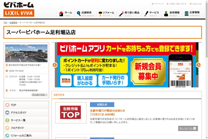Open the 取り扱い商品 menu item
Screen dimensions: 208x139
click(x=129, y=14)
